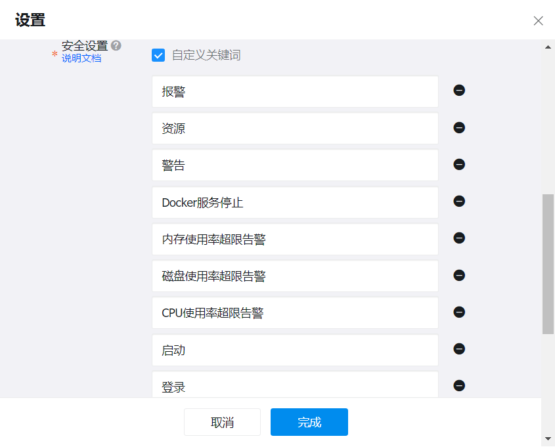
Task: Click the scrollbar down arrow
Action: pyautogui.click(x=548, y=438)
